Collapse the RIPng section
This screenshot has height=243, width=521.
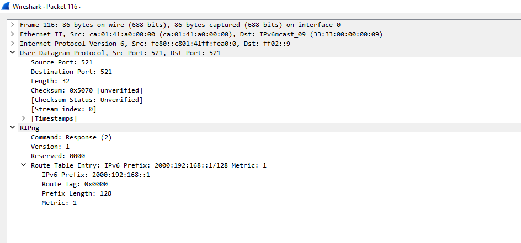(x=13, y=128)
